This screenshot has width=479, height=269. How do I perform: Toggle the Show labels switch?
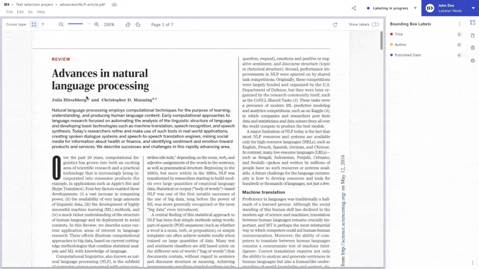click(375, 24)
